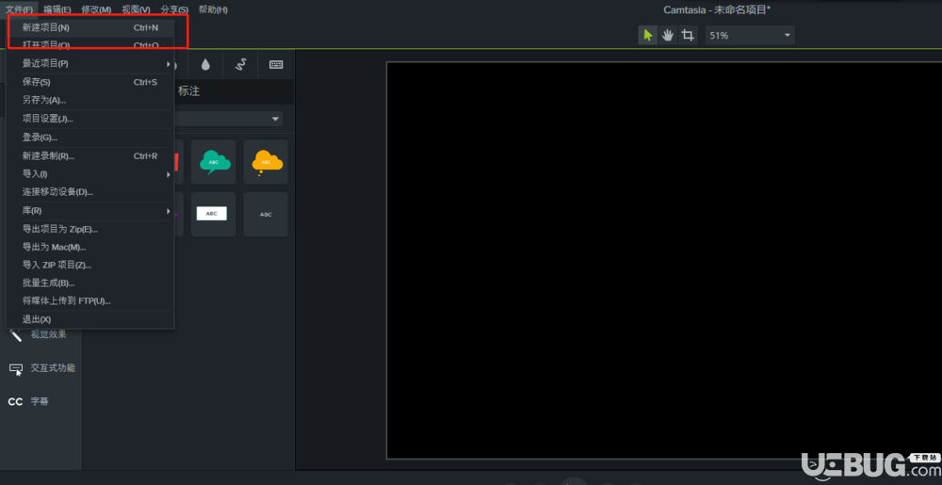This screenshot has width=942, height=485.
Task: Select the arrow edit mode tool
Action: [x=648, y=36]
